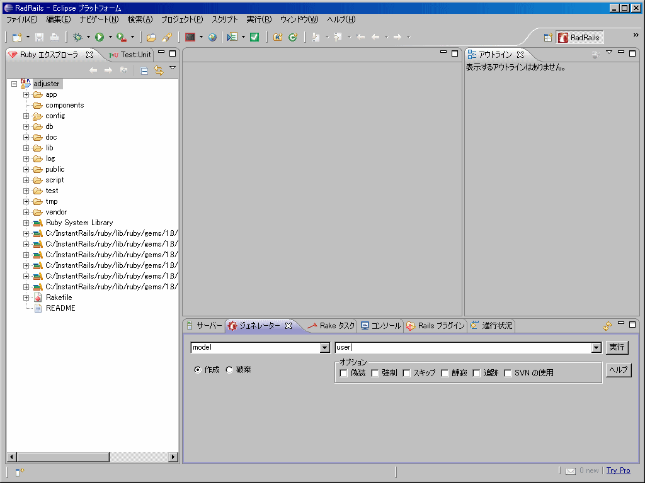Click Link with Editor double-arrow icon

tap(158, 70)
